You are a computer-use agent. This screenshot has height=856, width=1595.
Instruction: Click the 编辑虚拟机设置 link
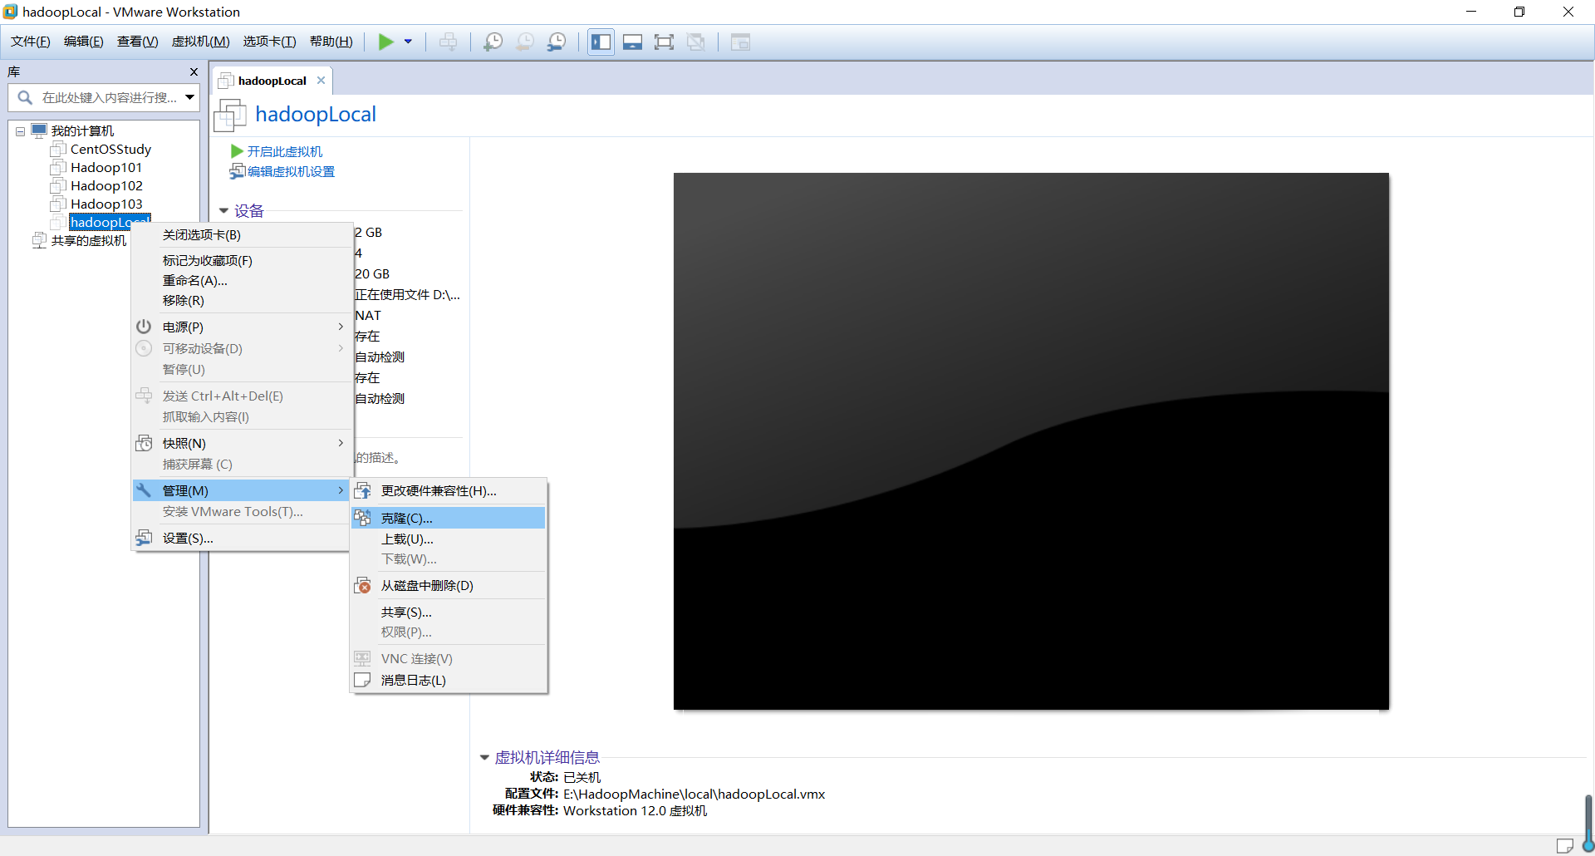point(291,171)
